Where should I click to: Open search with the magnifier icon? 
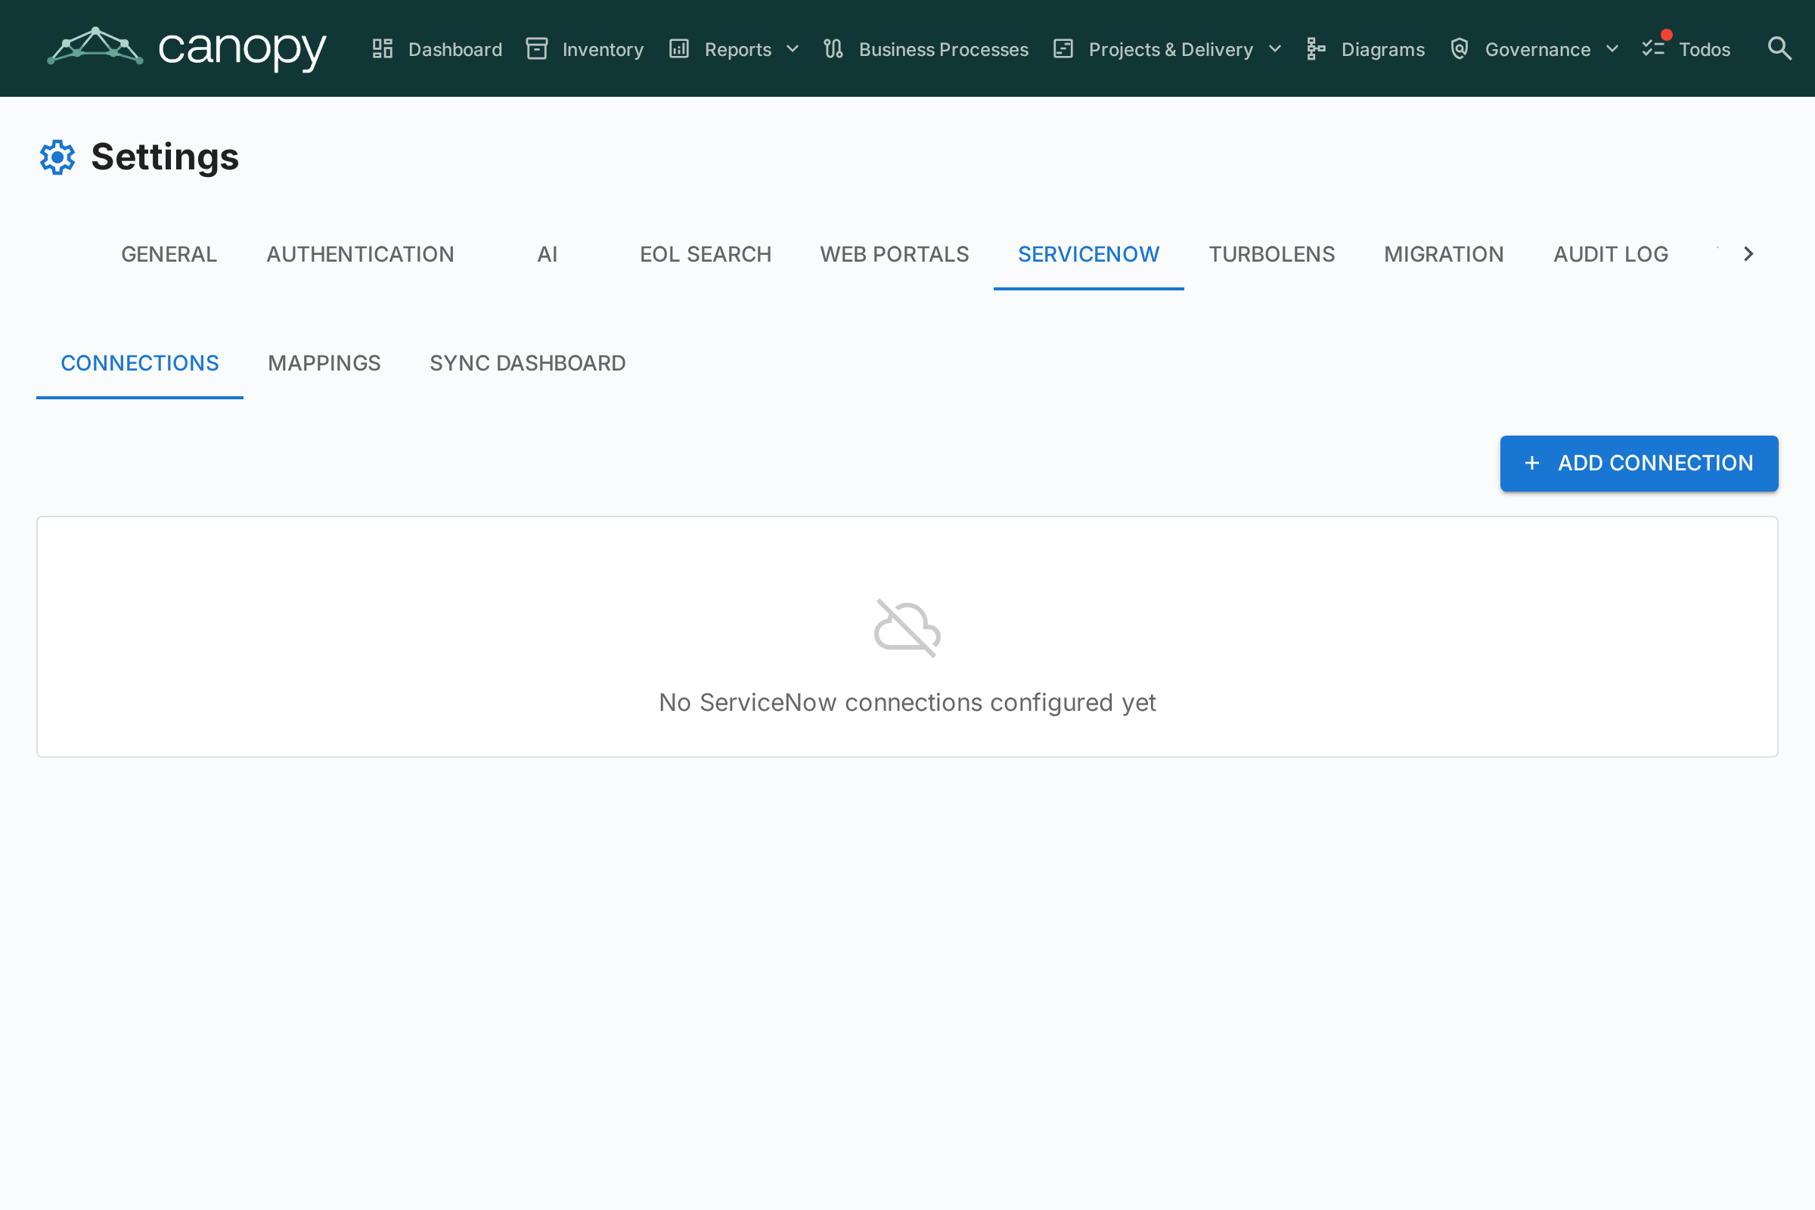click(x=1779, y=48)
